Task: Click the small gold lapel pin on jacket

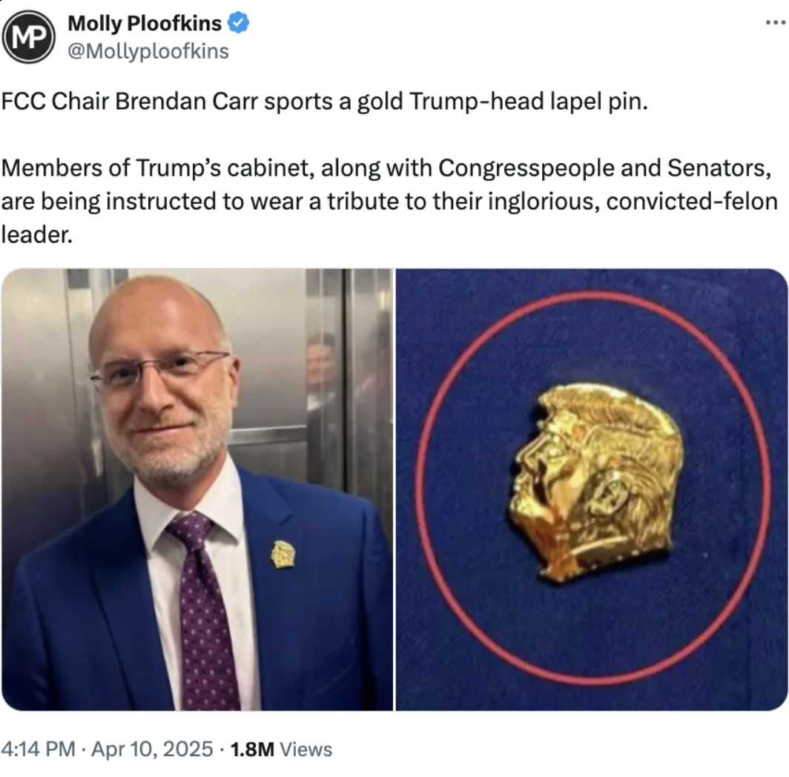Action: pos(283,555)
